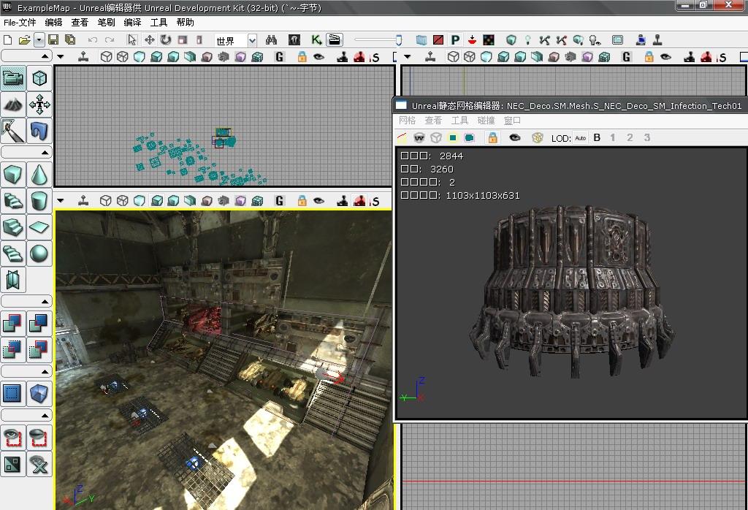Screen dimensions: 748x510
Task: Hide selected actors
Action: pyautogui.click(x=39, y=438)
